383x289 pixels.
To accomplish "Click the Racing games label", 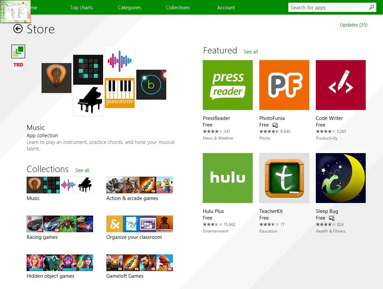I will tap(42, 237).
